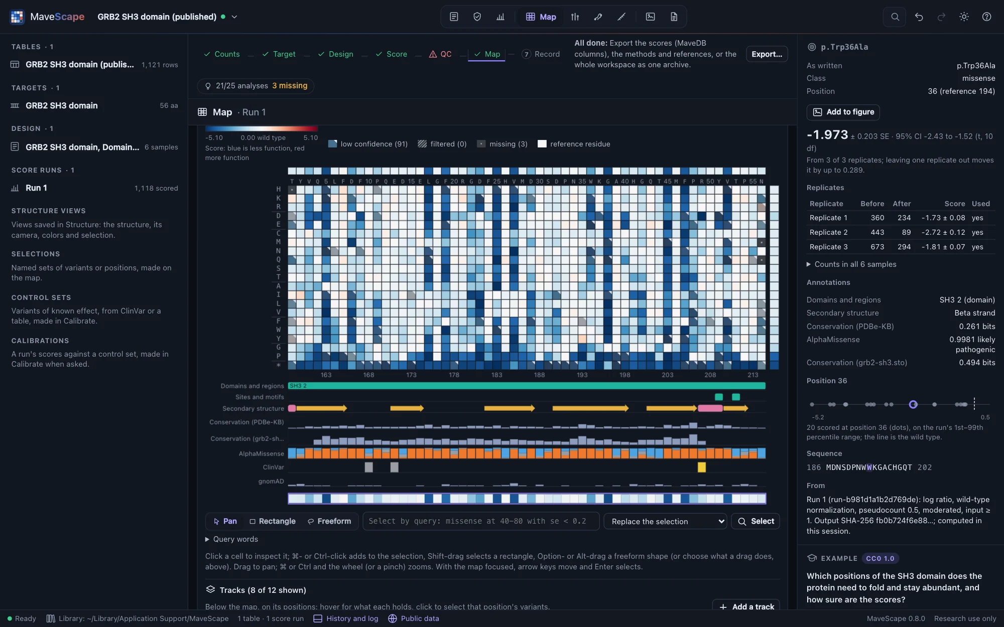This screenshot has height=627, width=1004.
Task: Click the graduation cap Example icon
Action: (x=812, y=558)
